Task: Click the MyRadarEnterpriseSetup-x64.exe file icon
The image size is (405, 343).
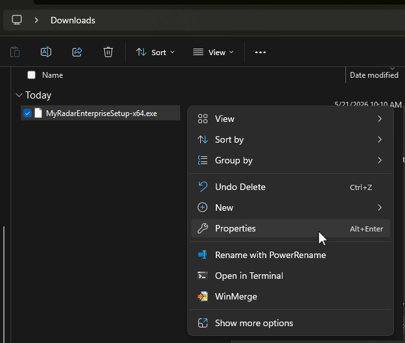Action: pyautogui.click(x=38, y=113)
